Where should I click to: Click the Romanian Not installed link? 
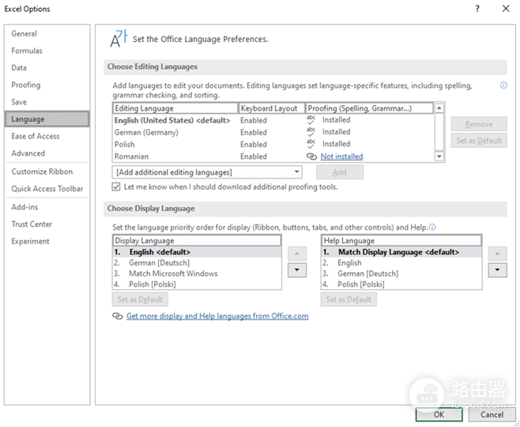[341, 157]
